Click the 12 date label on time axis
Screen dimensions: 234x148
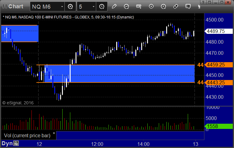(x=39, y=144)
